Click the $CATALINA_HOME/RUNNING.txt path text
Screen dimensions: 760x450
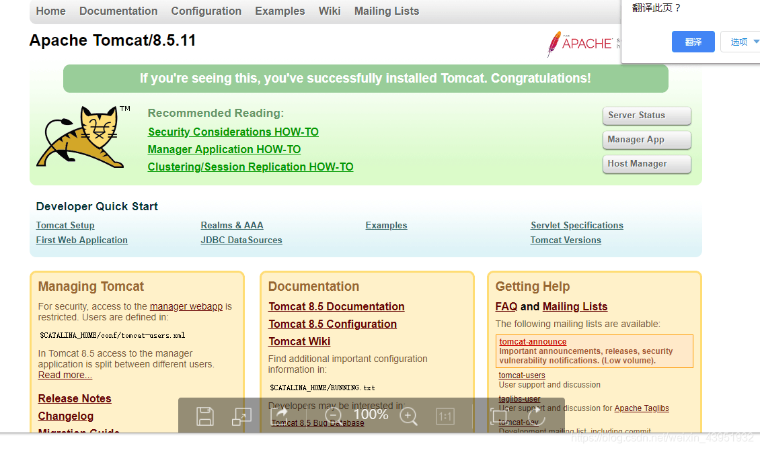pyautogui.click(x=322, y=388)
